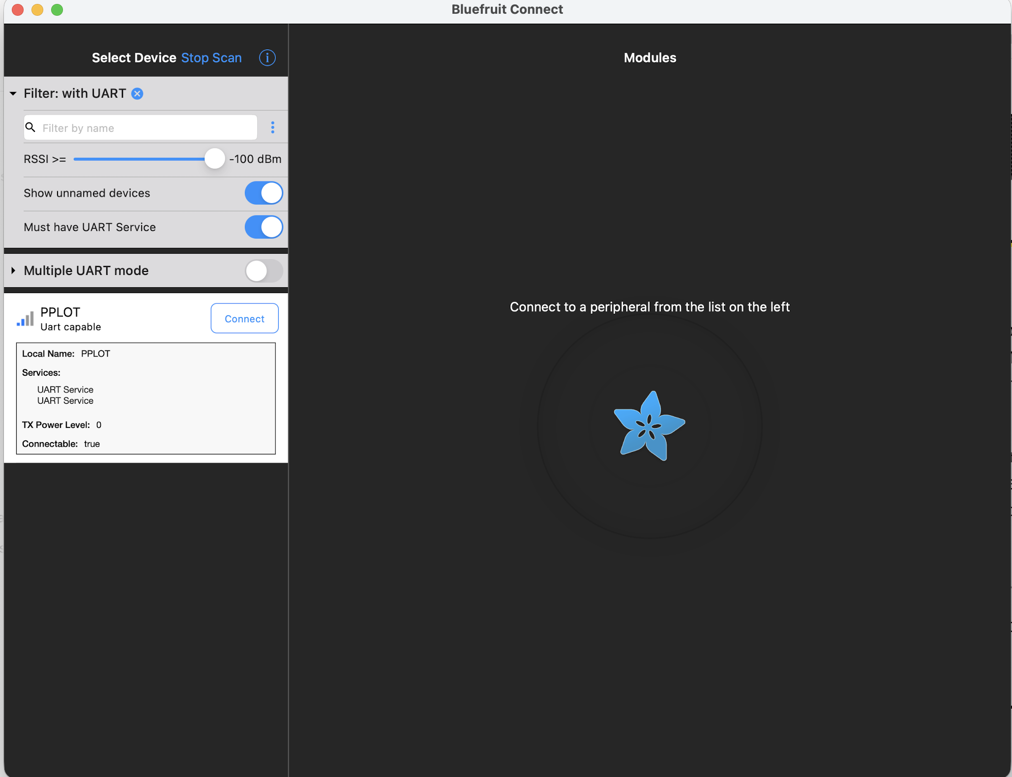The image size is (1012, 777).
Task: Connect to the PPLOT device
Action: point(244,318)
